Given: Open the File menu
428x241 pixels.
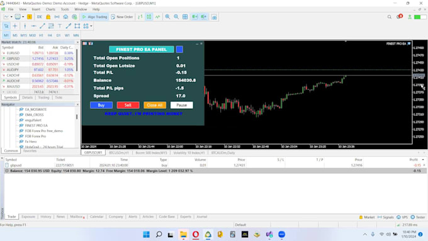Looking at the screenshot, I should click(11, 9).
